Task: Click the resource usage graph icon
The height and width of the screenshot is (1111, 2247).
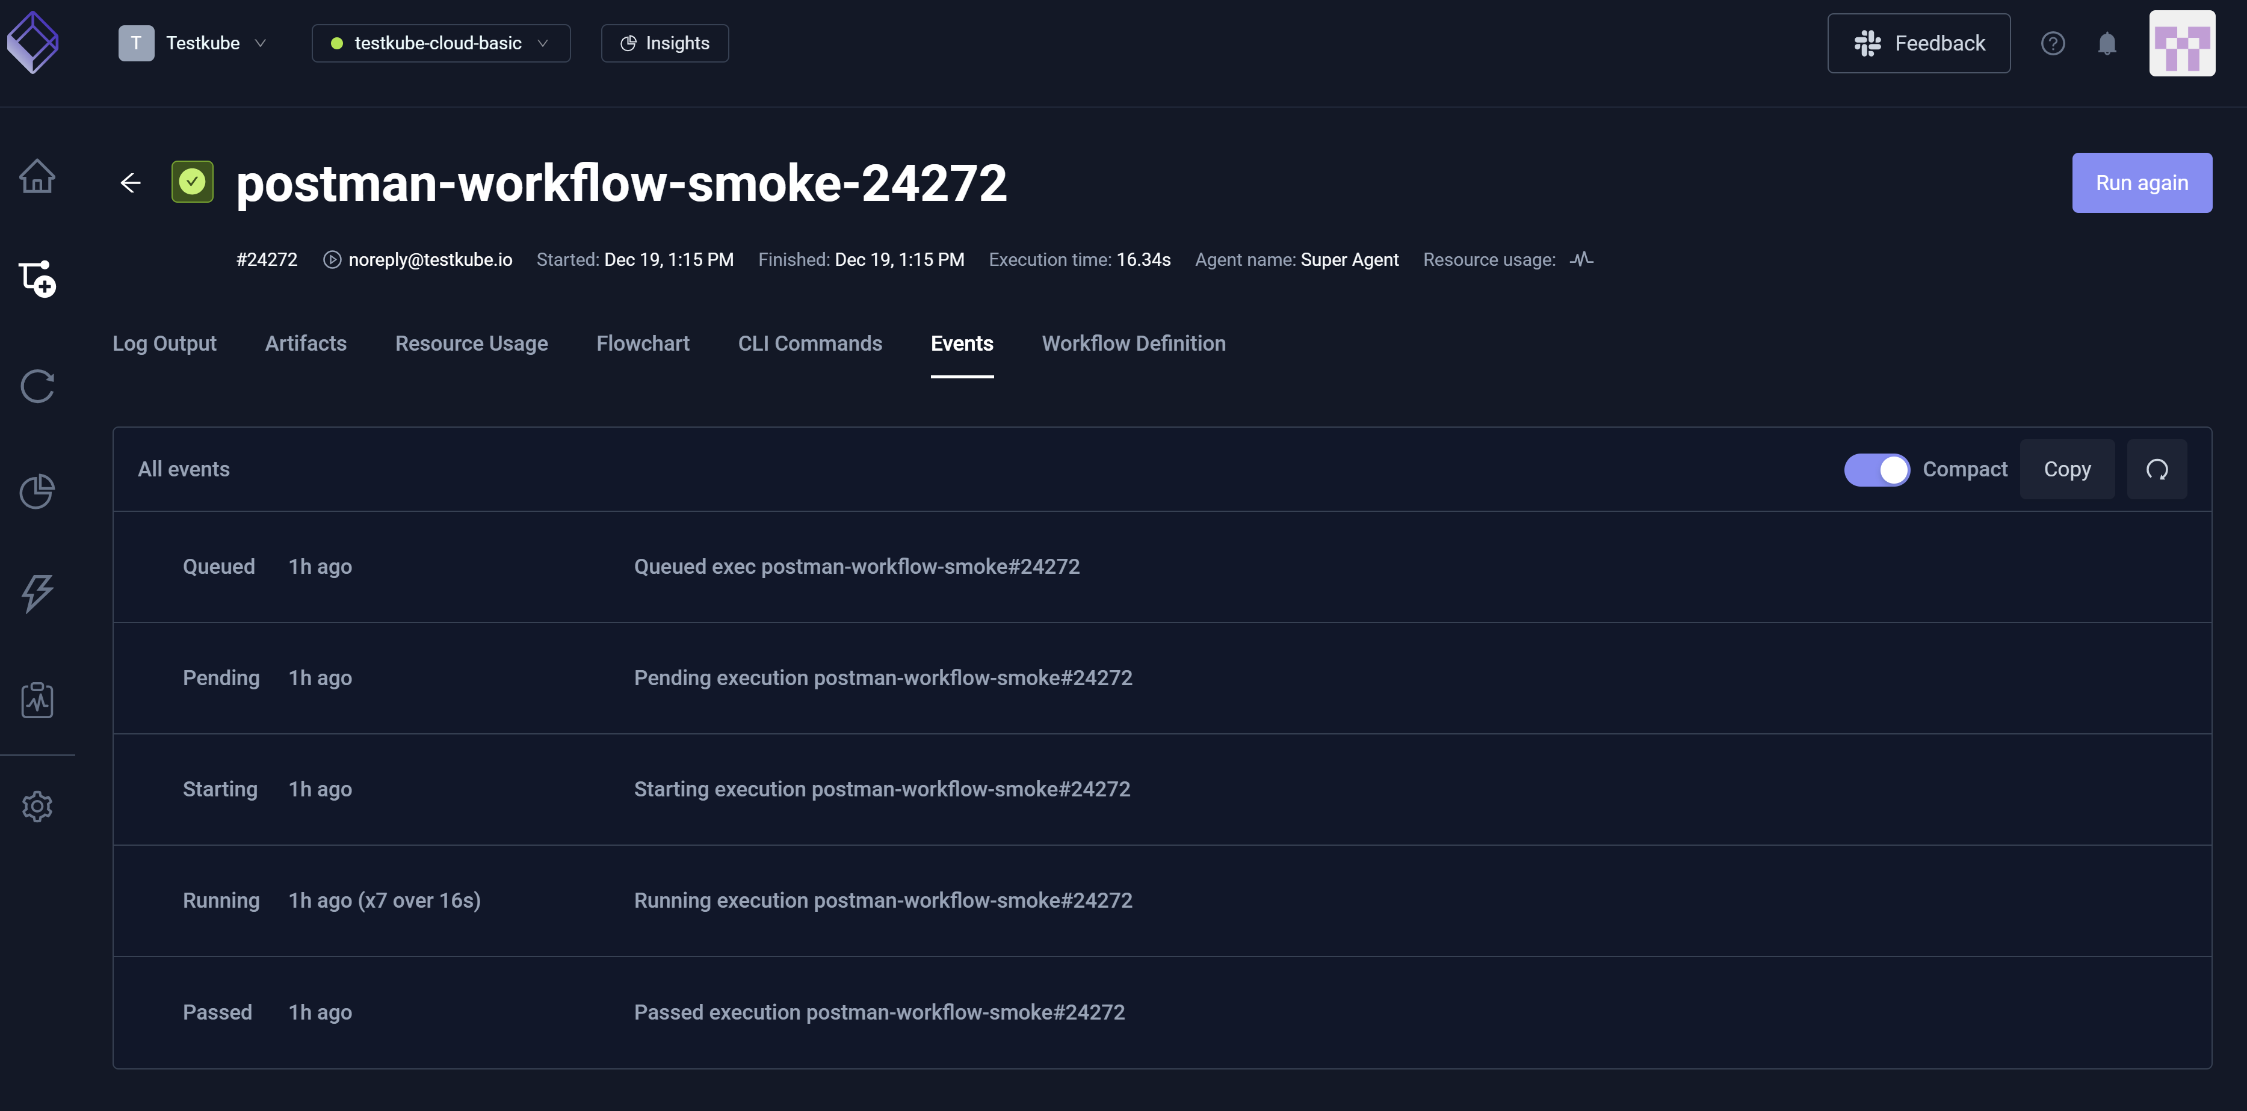Action: point(1581,259)
